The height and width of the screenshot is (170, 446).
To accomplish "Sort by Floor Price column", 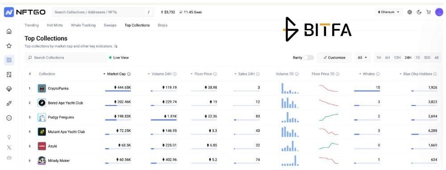I will click(202, 74).
